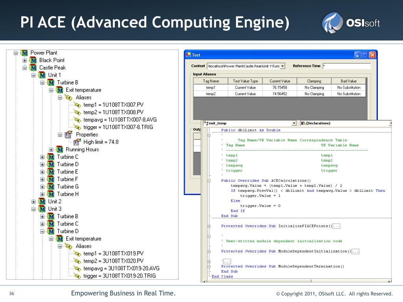Open the exit_temp class dropdown

point(294,123)
